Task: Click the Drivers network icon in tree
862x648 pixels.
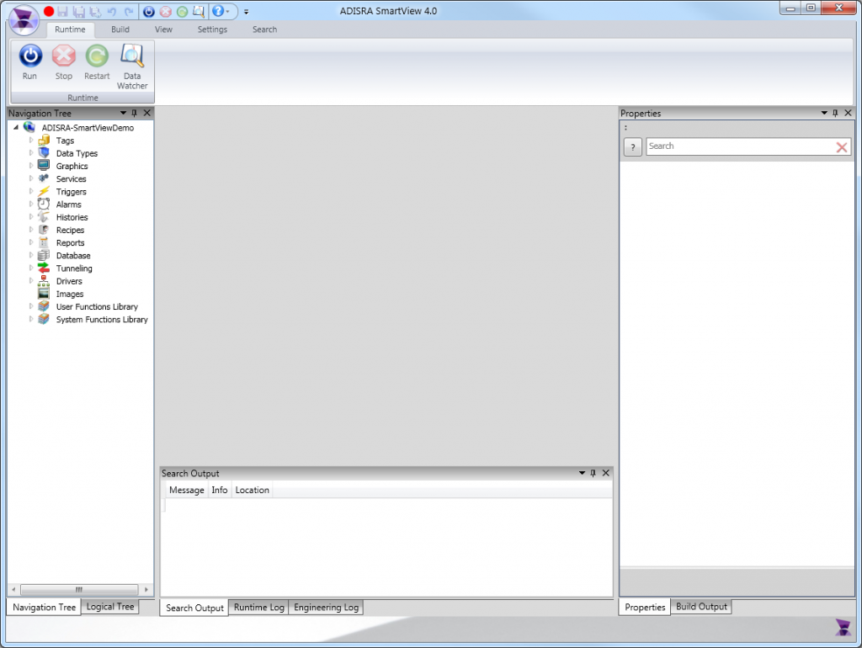Action: coord(44,281)
